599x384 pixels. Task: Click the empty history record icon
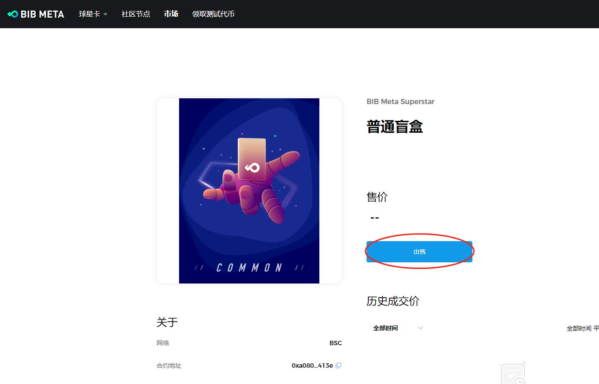click(x=513, y=373)
